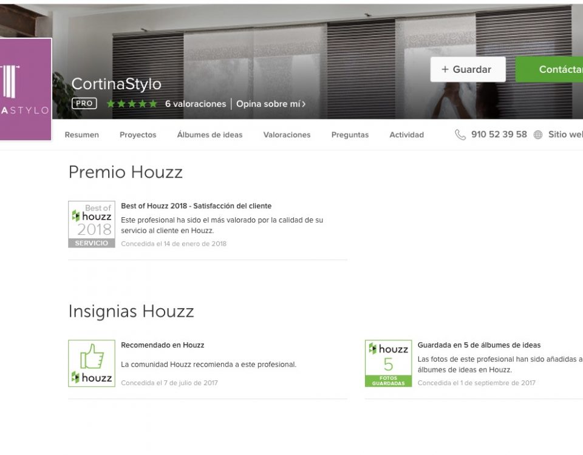Click the five-star rating icons
The width and height of the screenshot is (583, 455).
[132, 104]
